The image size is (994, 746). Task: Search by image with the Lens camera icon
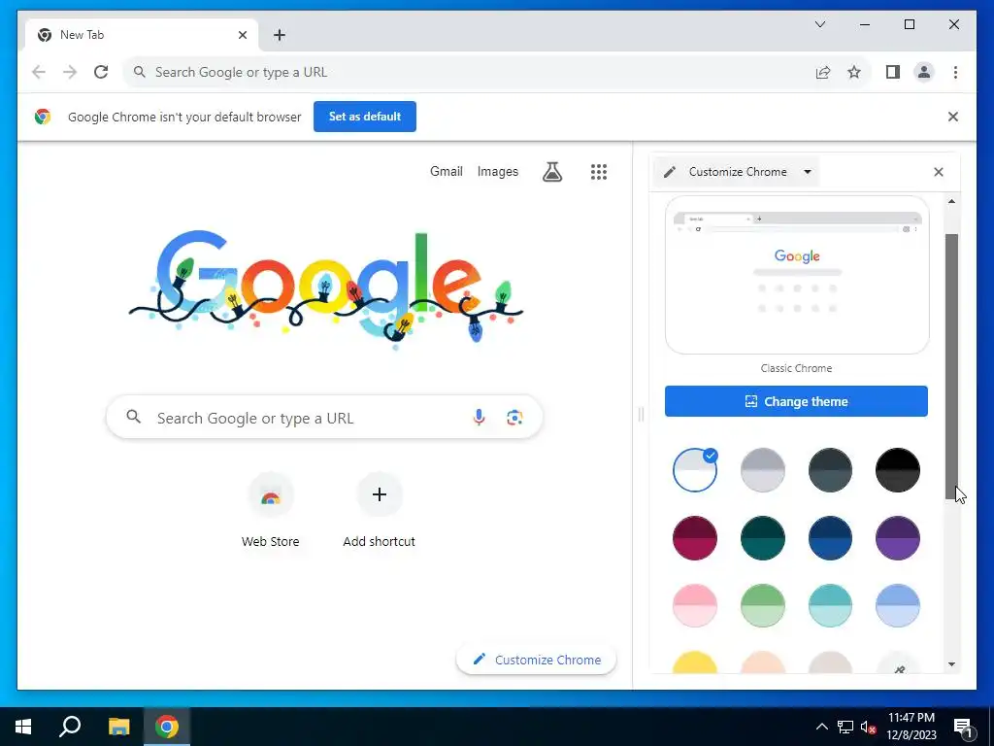coord(514,418)
